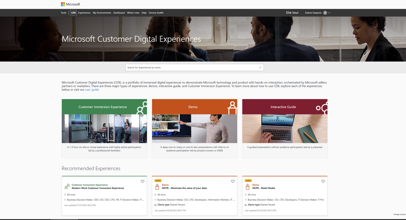Click the Search for Experiences by name field

pyautogui.click(x=195, y=67)
